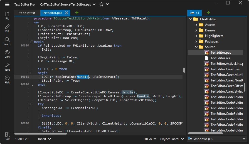Screen dimensions: 249x144
Task: Open the Object Pascal highlighter dropdown
Action: pyautogui.click(x=172, y=139)
